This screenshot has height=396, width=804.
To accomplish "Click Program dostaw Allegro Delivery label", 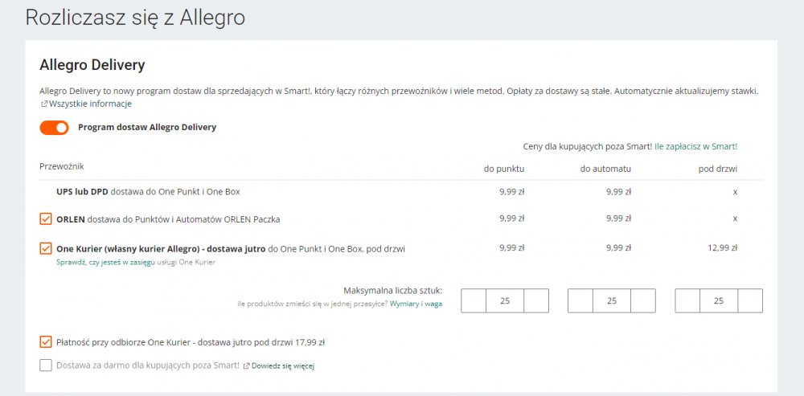I will (x=147, y=128).
